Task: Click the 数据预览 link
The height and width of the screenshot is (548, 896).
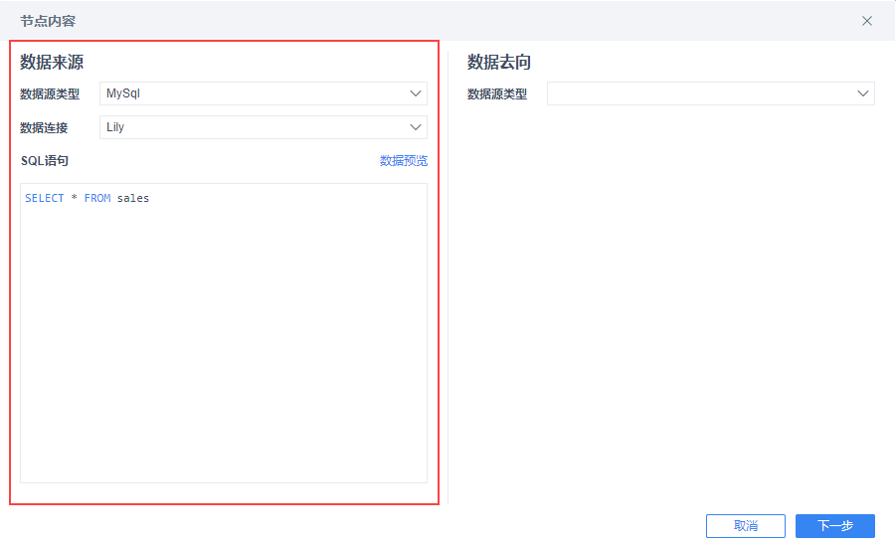Action: pos(404,161)
